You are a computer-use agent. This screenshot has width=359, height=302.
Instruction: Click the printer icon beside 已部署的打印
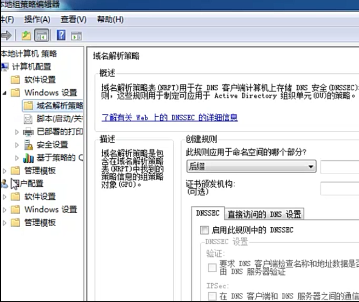[x=28, y=132]
